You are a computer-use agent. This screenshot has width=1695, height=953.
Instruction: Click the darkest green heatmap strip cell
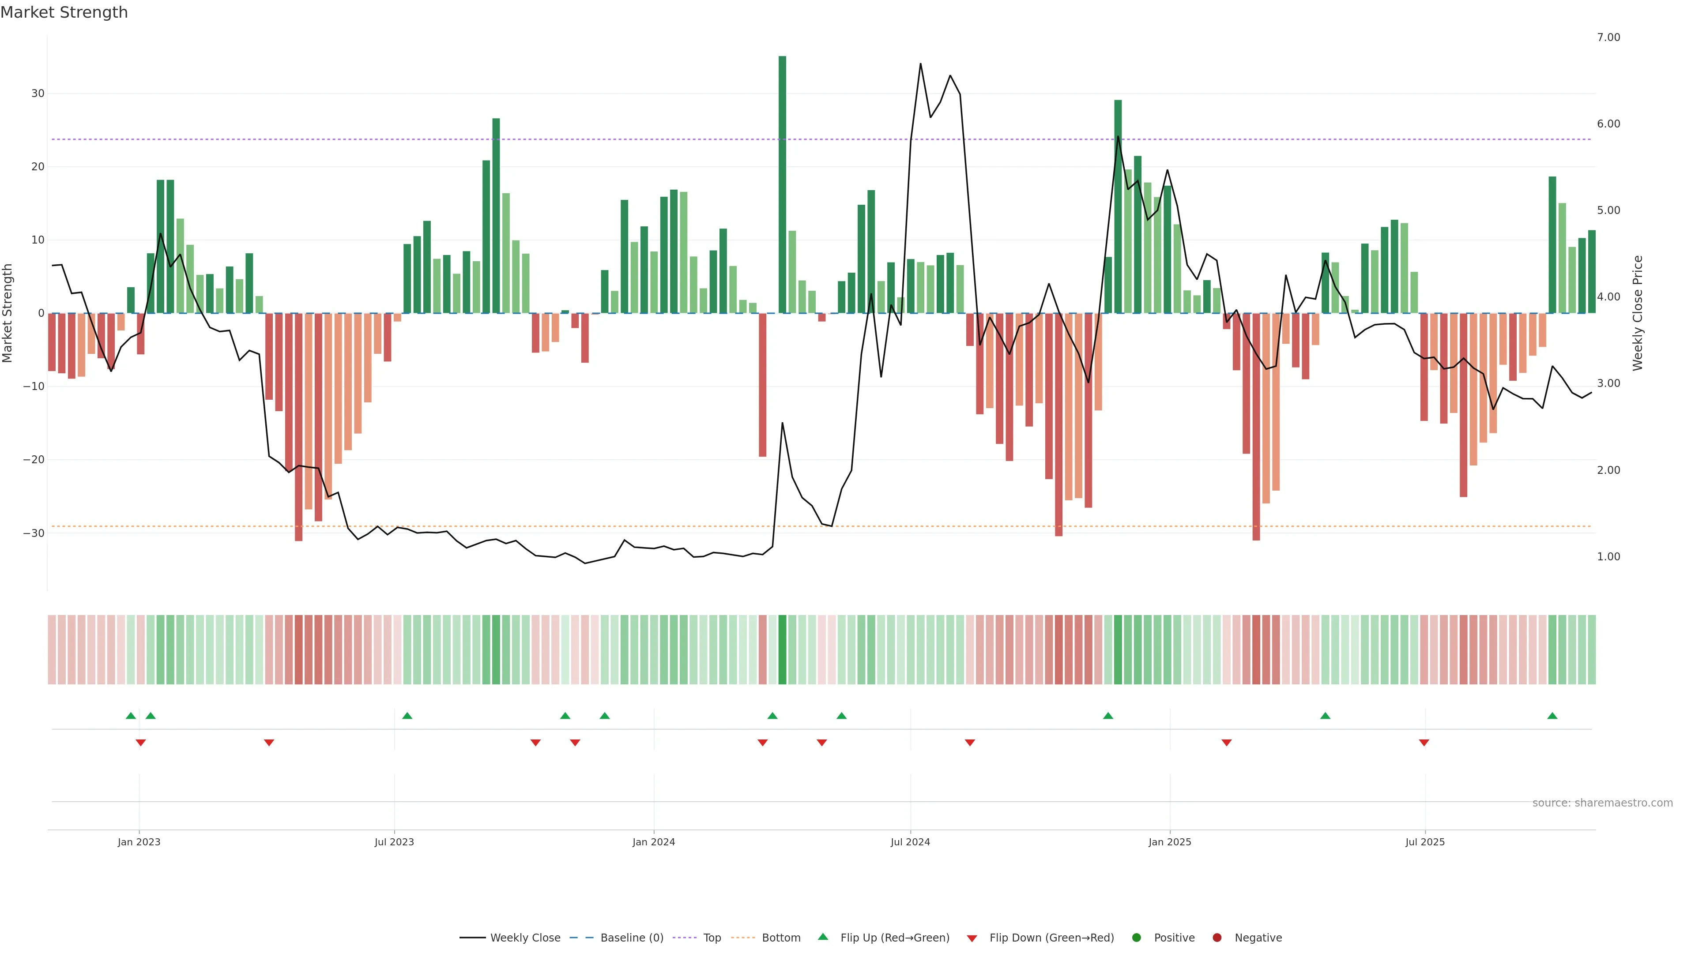[x=782, y=649]
